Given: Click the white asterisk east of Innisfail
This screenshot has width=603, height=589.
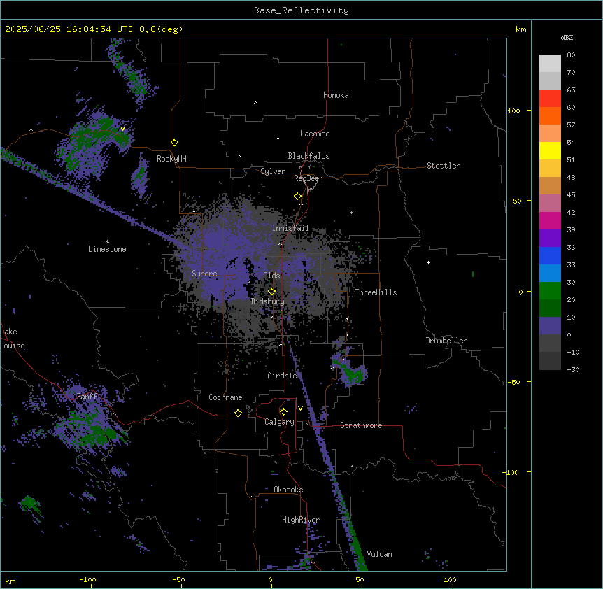Looking at the screenshot, I should tap(351, 213).
